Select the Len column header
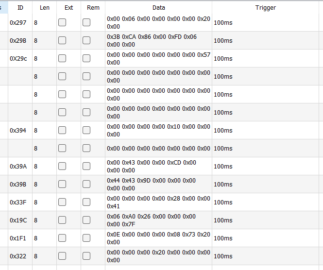The image size is (323, 270). (x=44, y=8)
